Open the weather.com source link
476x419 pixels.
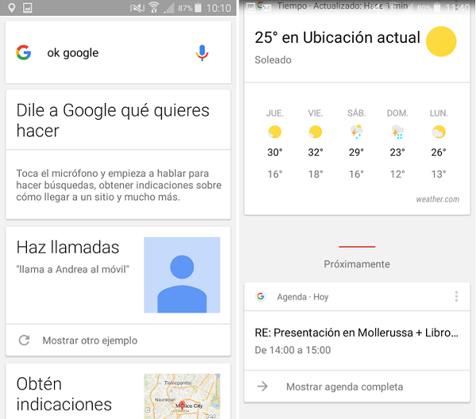tap(437, 199)
